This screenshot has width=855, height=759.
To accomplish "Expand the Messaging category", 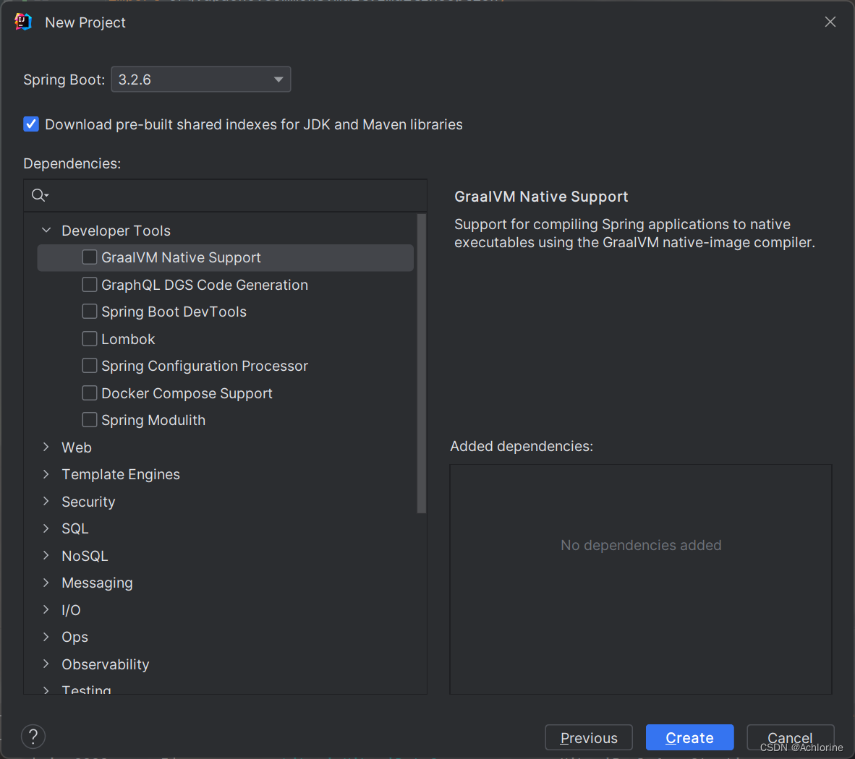I will [x=46, y=583].
